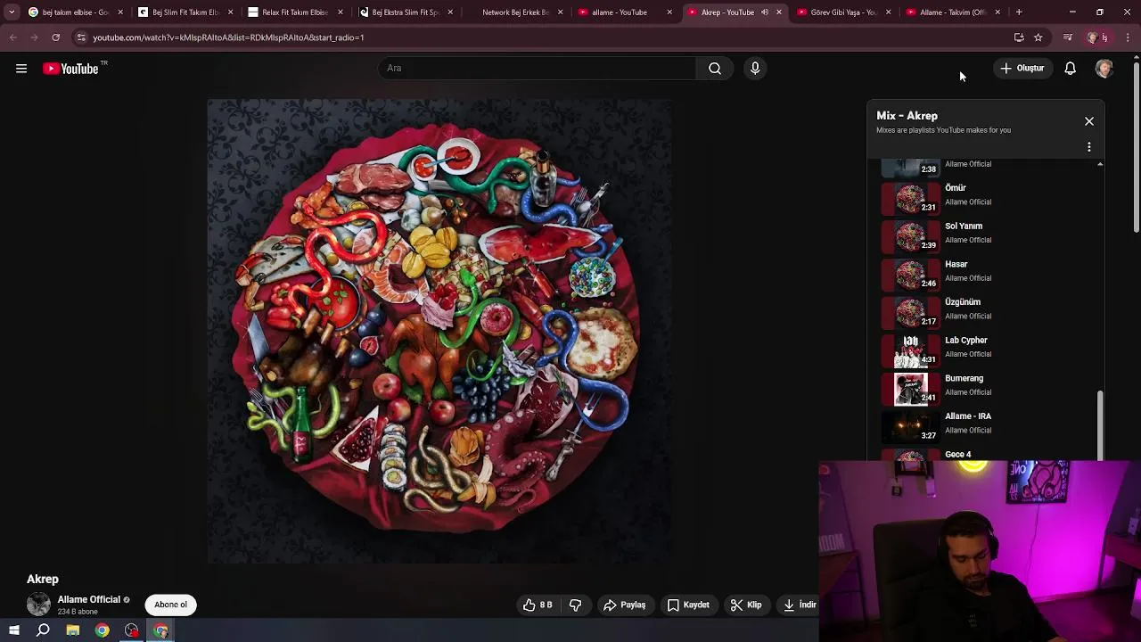Viewport: 1141px width, 642px height.
Task: Bookmark this page with the star
Action: coord(1038,37)
